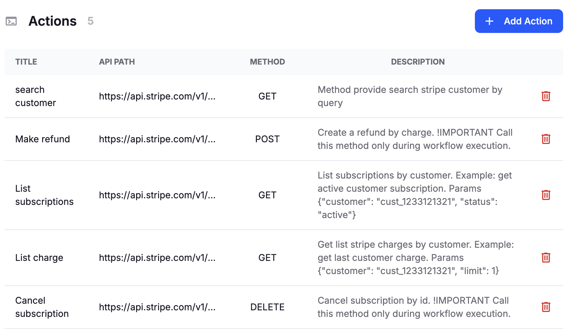Delete the search customer action

(546, 96)
